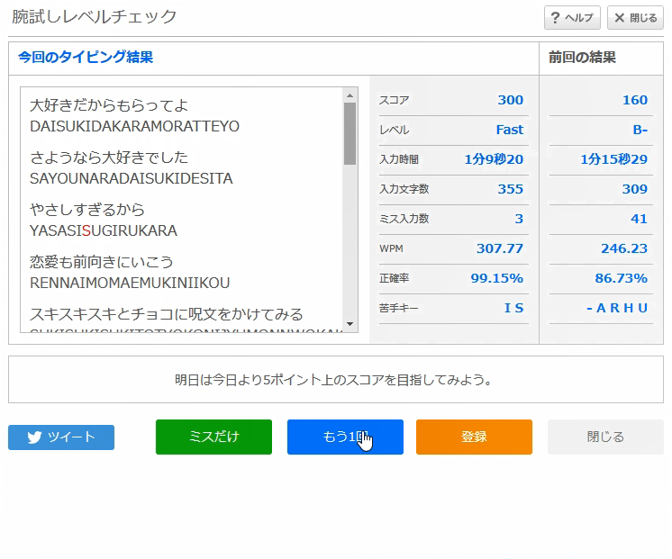Click the sentence さようなら大好きでした
This screenshot has height=559, width=672.
tap(109, 158)
